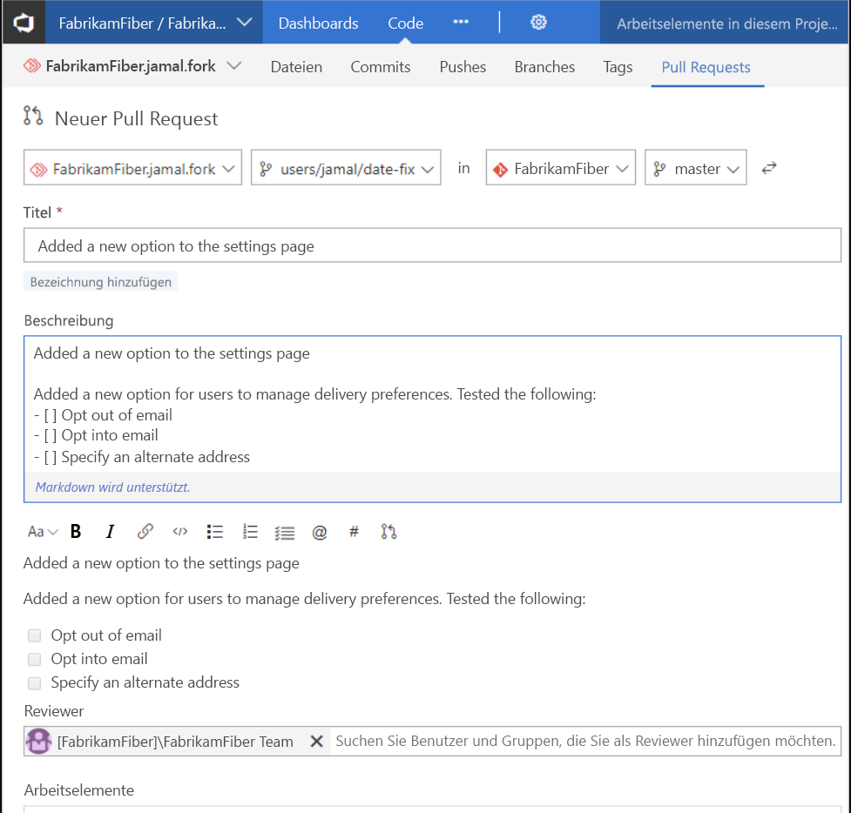Open the users/jamal/date-fix source branch dropdown
The height and width of the screenshot is (813, 851).
coord(346,168)
